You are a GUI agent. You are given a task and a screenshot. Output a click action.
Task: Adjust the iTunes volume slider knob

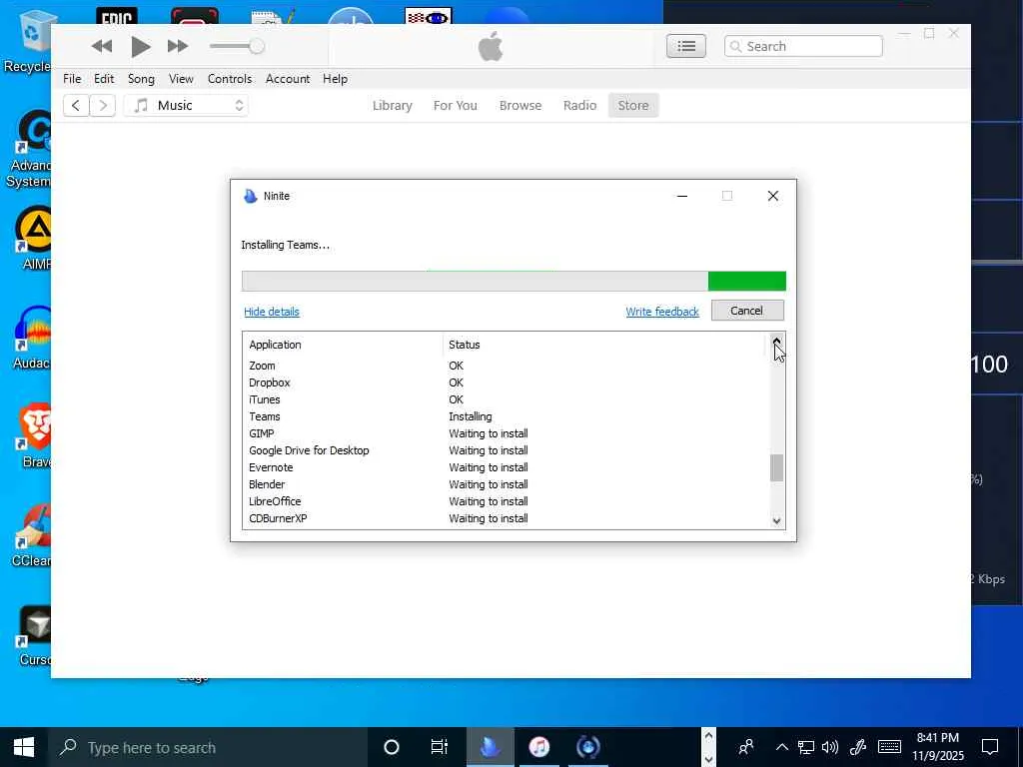click(257, 46)
